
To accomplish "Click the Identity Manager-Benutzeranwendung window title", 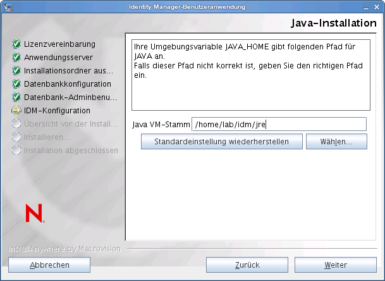I will point(187,7).
